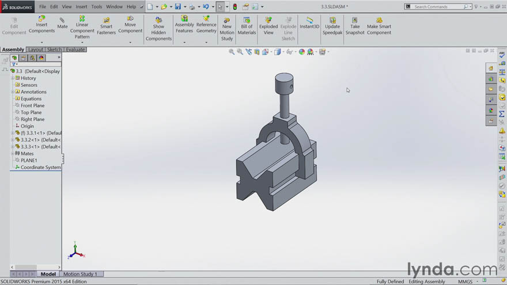This screenshot has height=285, width=507.
Task: Click the Search Commands field
Action: pyautogui.click(x=438, y=6)
